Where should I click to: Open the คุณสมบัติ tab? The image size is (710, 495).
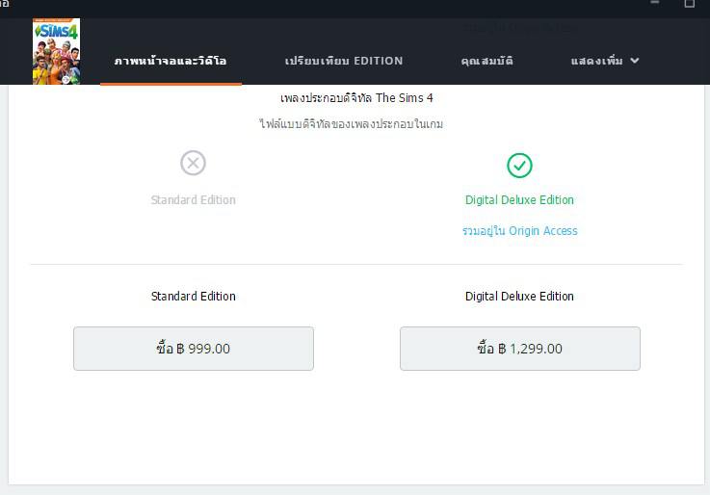tap(486, 61)
